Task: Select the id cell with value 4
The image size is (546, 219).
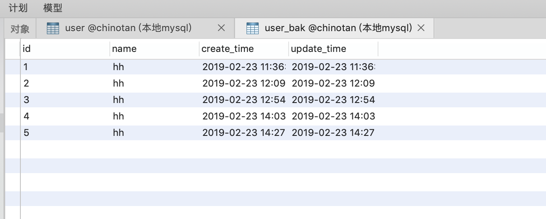Action: (x=65, y=116)
